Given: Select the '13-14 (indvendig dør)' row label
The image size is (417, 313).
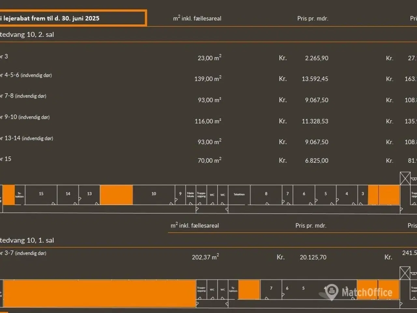Looking at the screenshot, I should click(27, 138).
